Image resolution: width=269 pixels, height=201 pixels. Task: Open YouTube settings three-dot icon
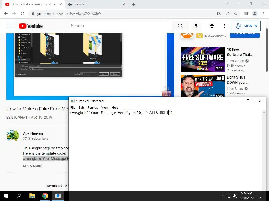click(x=224, y=26)
